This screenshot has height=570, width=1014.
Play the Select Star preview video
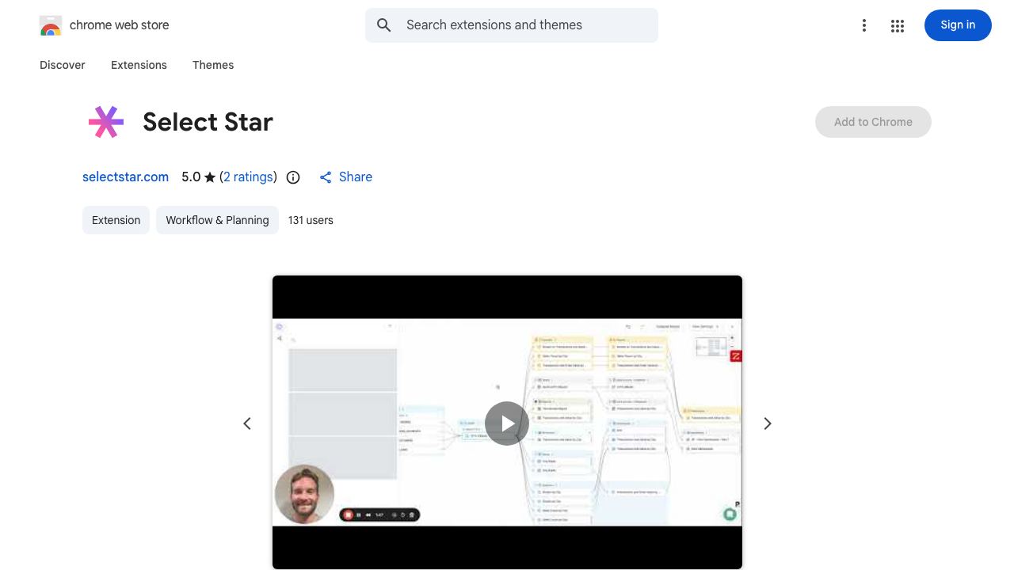point(507,424)
